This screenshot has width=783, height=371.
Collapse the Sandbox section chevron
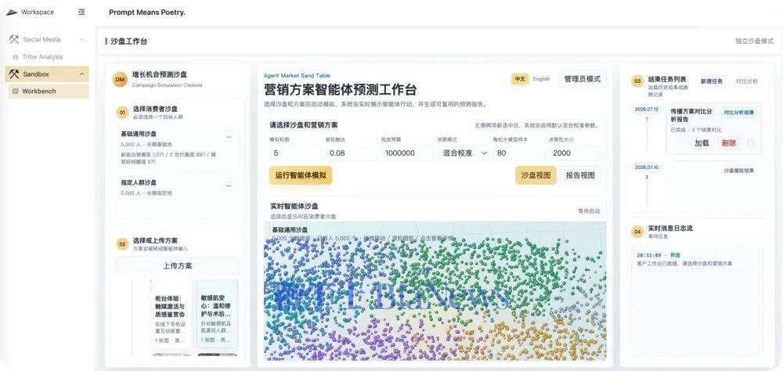click(x=82, y=74)
